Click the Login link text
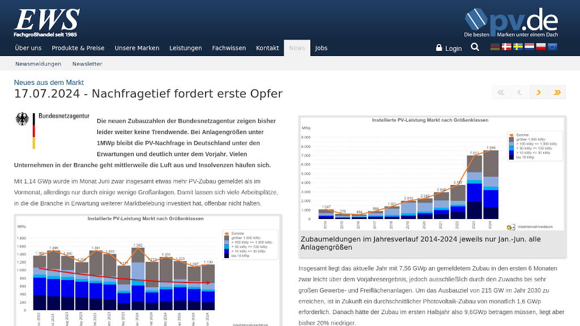Viewport: 580px width, 326px height. (454, 49)
